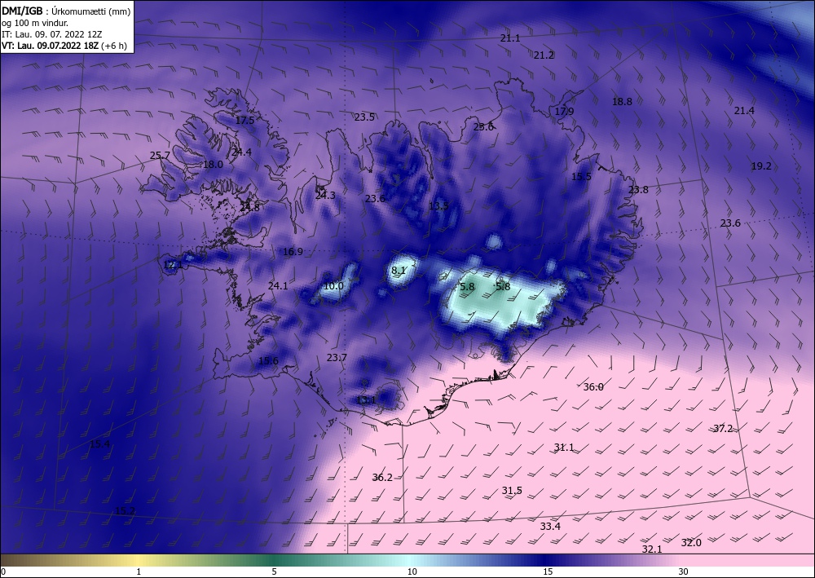The height and width of the screenshot is (578, 815).
Task: Select the initial time 'IT: Lau. 09. 07. 2022 12Z'
Action: coord(52,34)
